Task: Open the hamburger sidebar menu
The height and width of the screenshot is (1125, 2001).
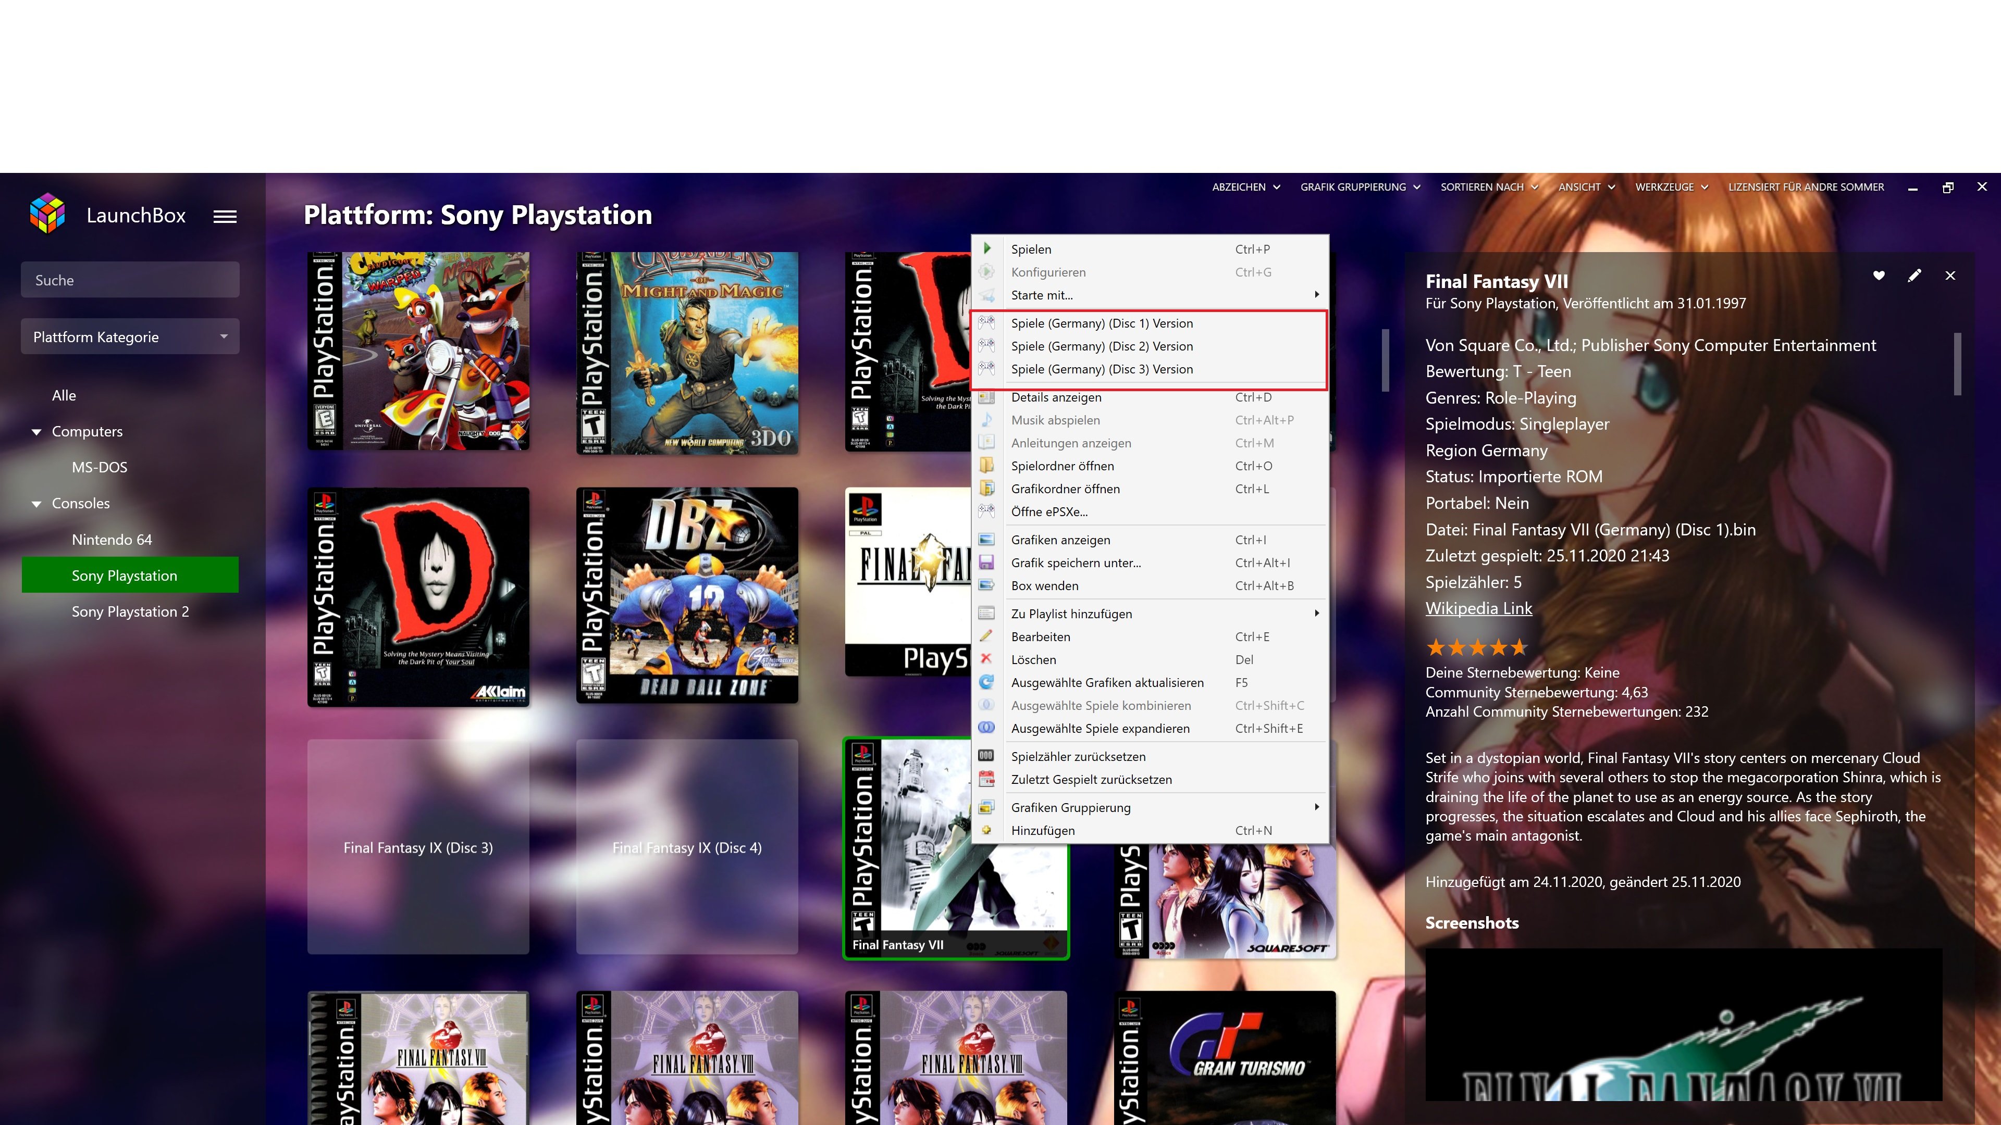Action: (225, 217)
